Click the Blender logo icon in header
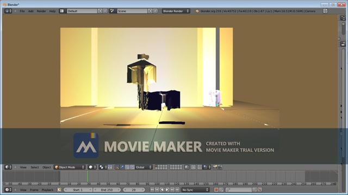 197,11
